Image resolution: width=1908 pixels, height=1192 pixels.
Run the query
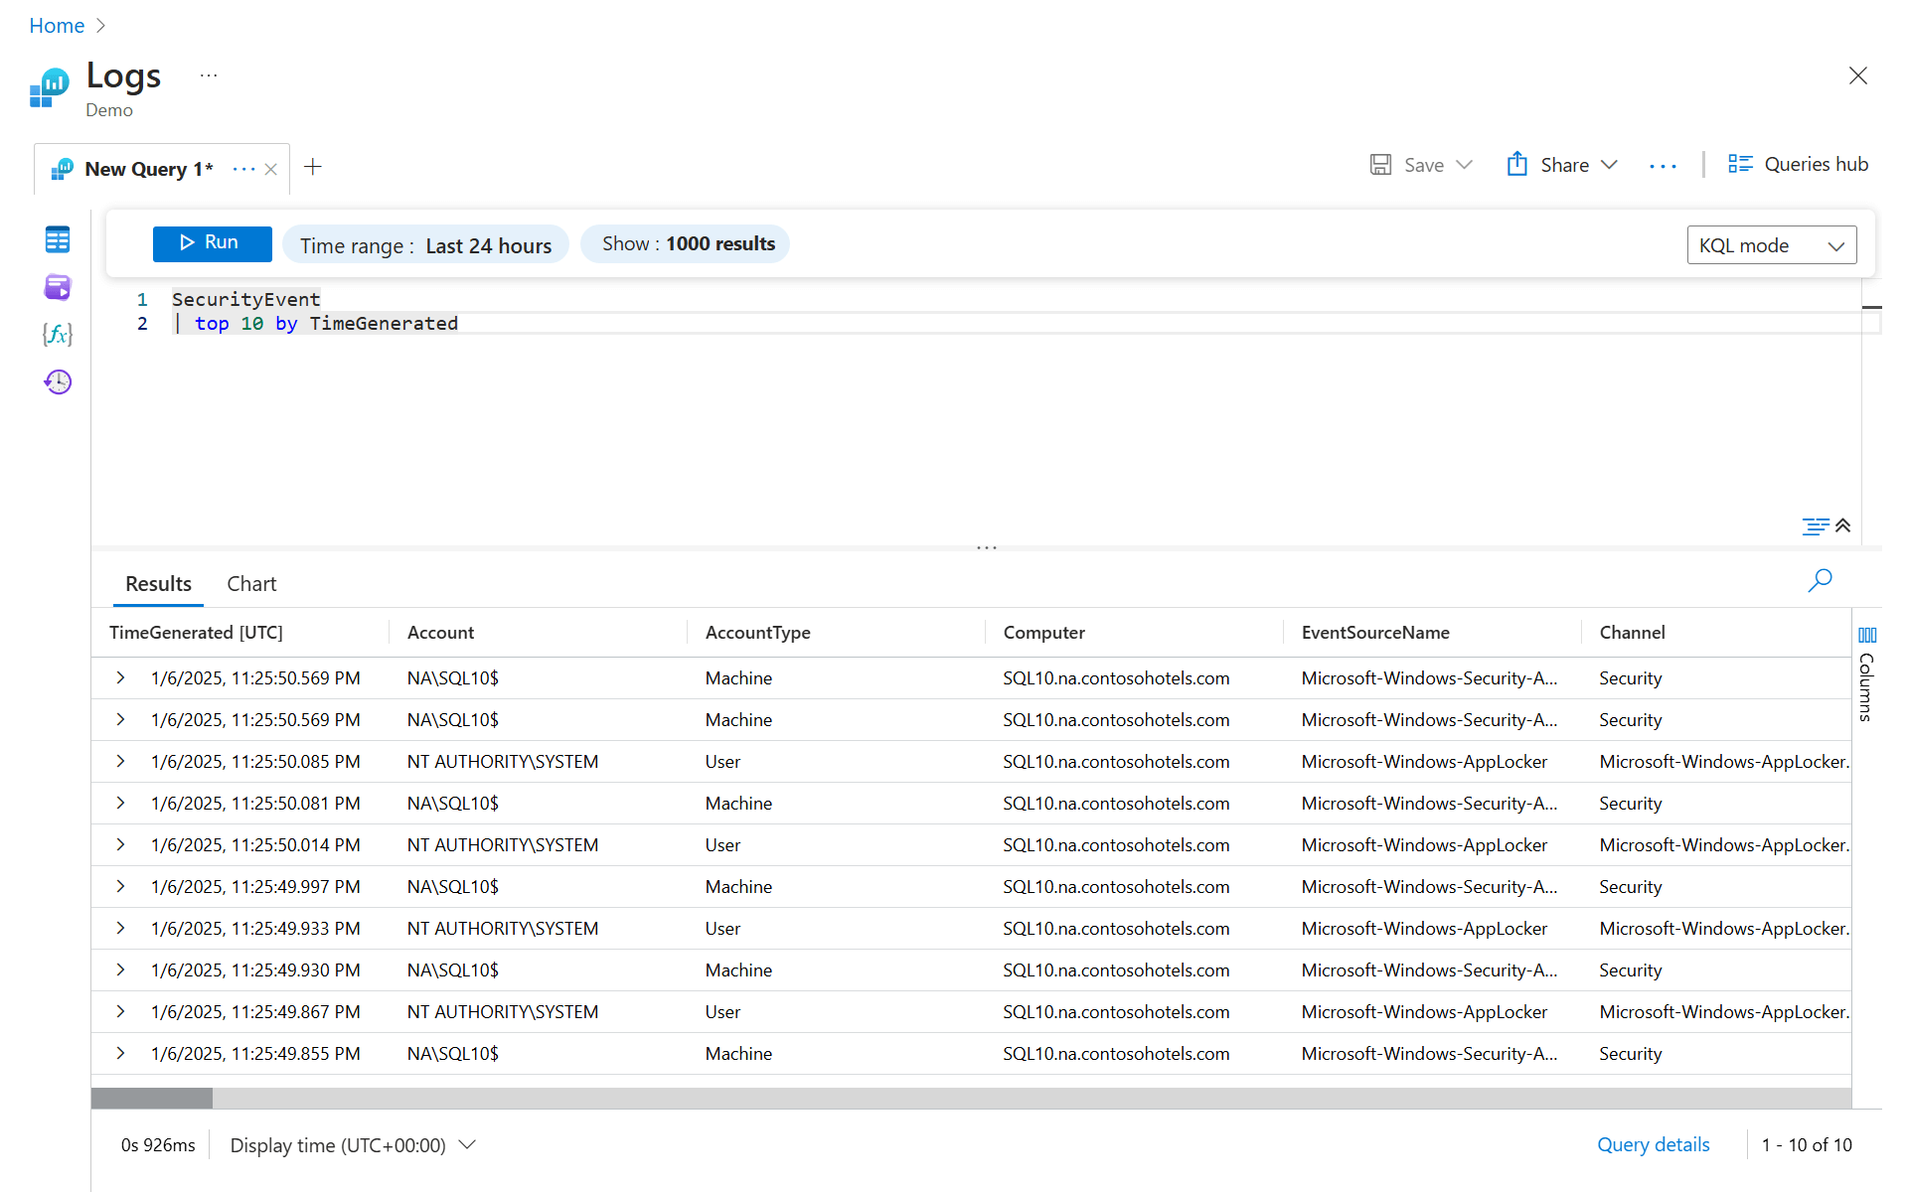(212, 243)
